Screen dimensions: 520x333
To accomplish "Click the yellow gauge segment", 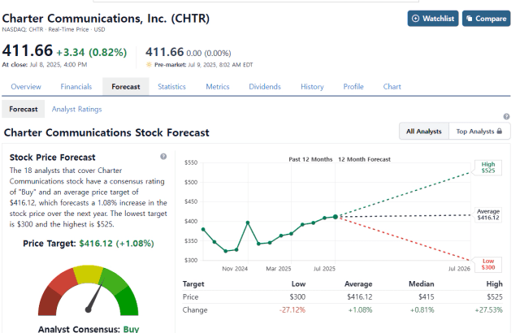I will pos(88,275).
